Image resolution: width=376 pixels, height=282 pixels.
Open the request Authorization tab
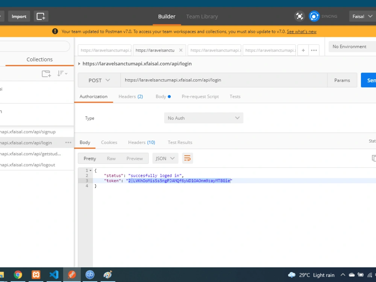94,96
